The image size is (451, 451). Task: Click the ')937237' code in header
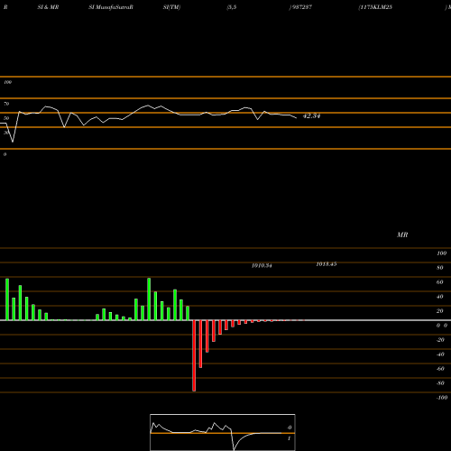300,7
